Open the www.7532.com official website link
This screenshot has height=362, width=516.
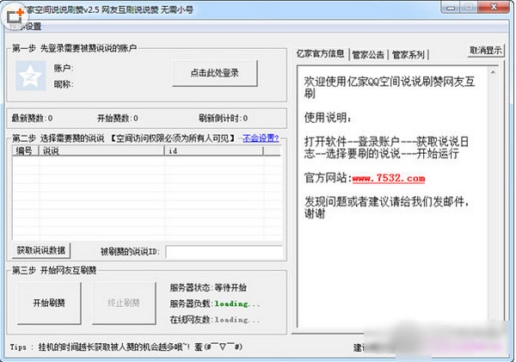pyautogui.click(x=389, y=178)
